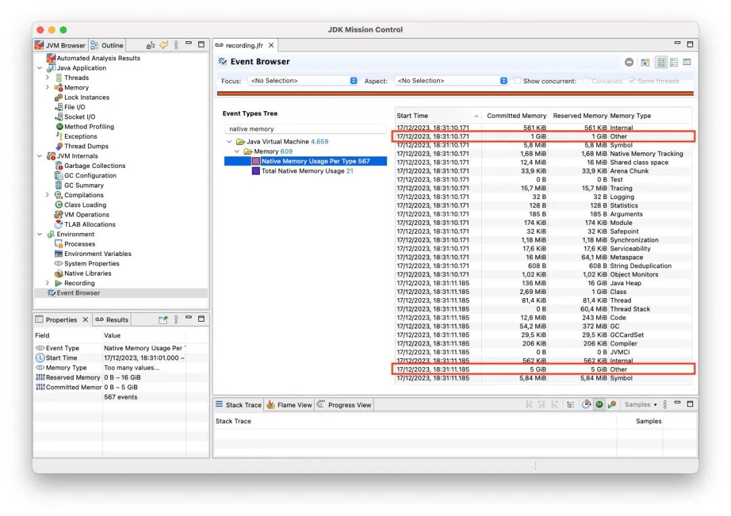Click the Lock Instances icon
The width and height of the screenshot is (731, 516).
click(59, 98)
